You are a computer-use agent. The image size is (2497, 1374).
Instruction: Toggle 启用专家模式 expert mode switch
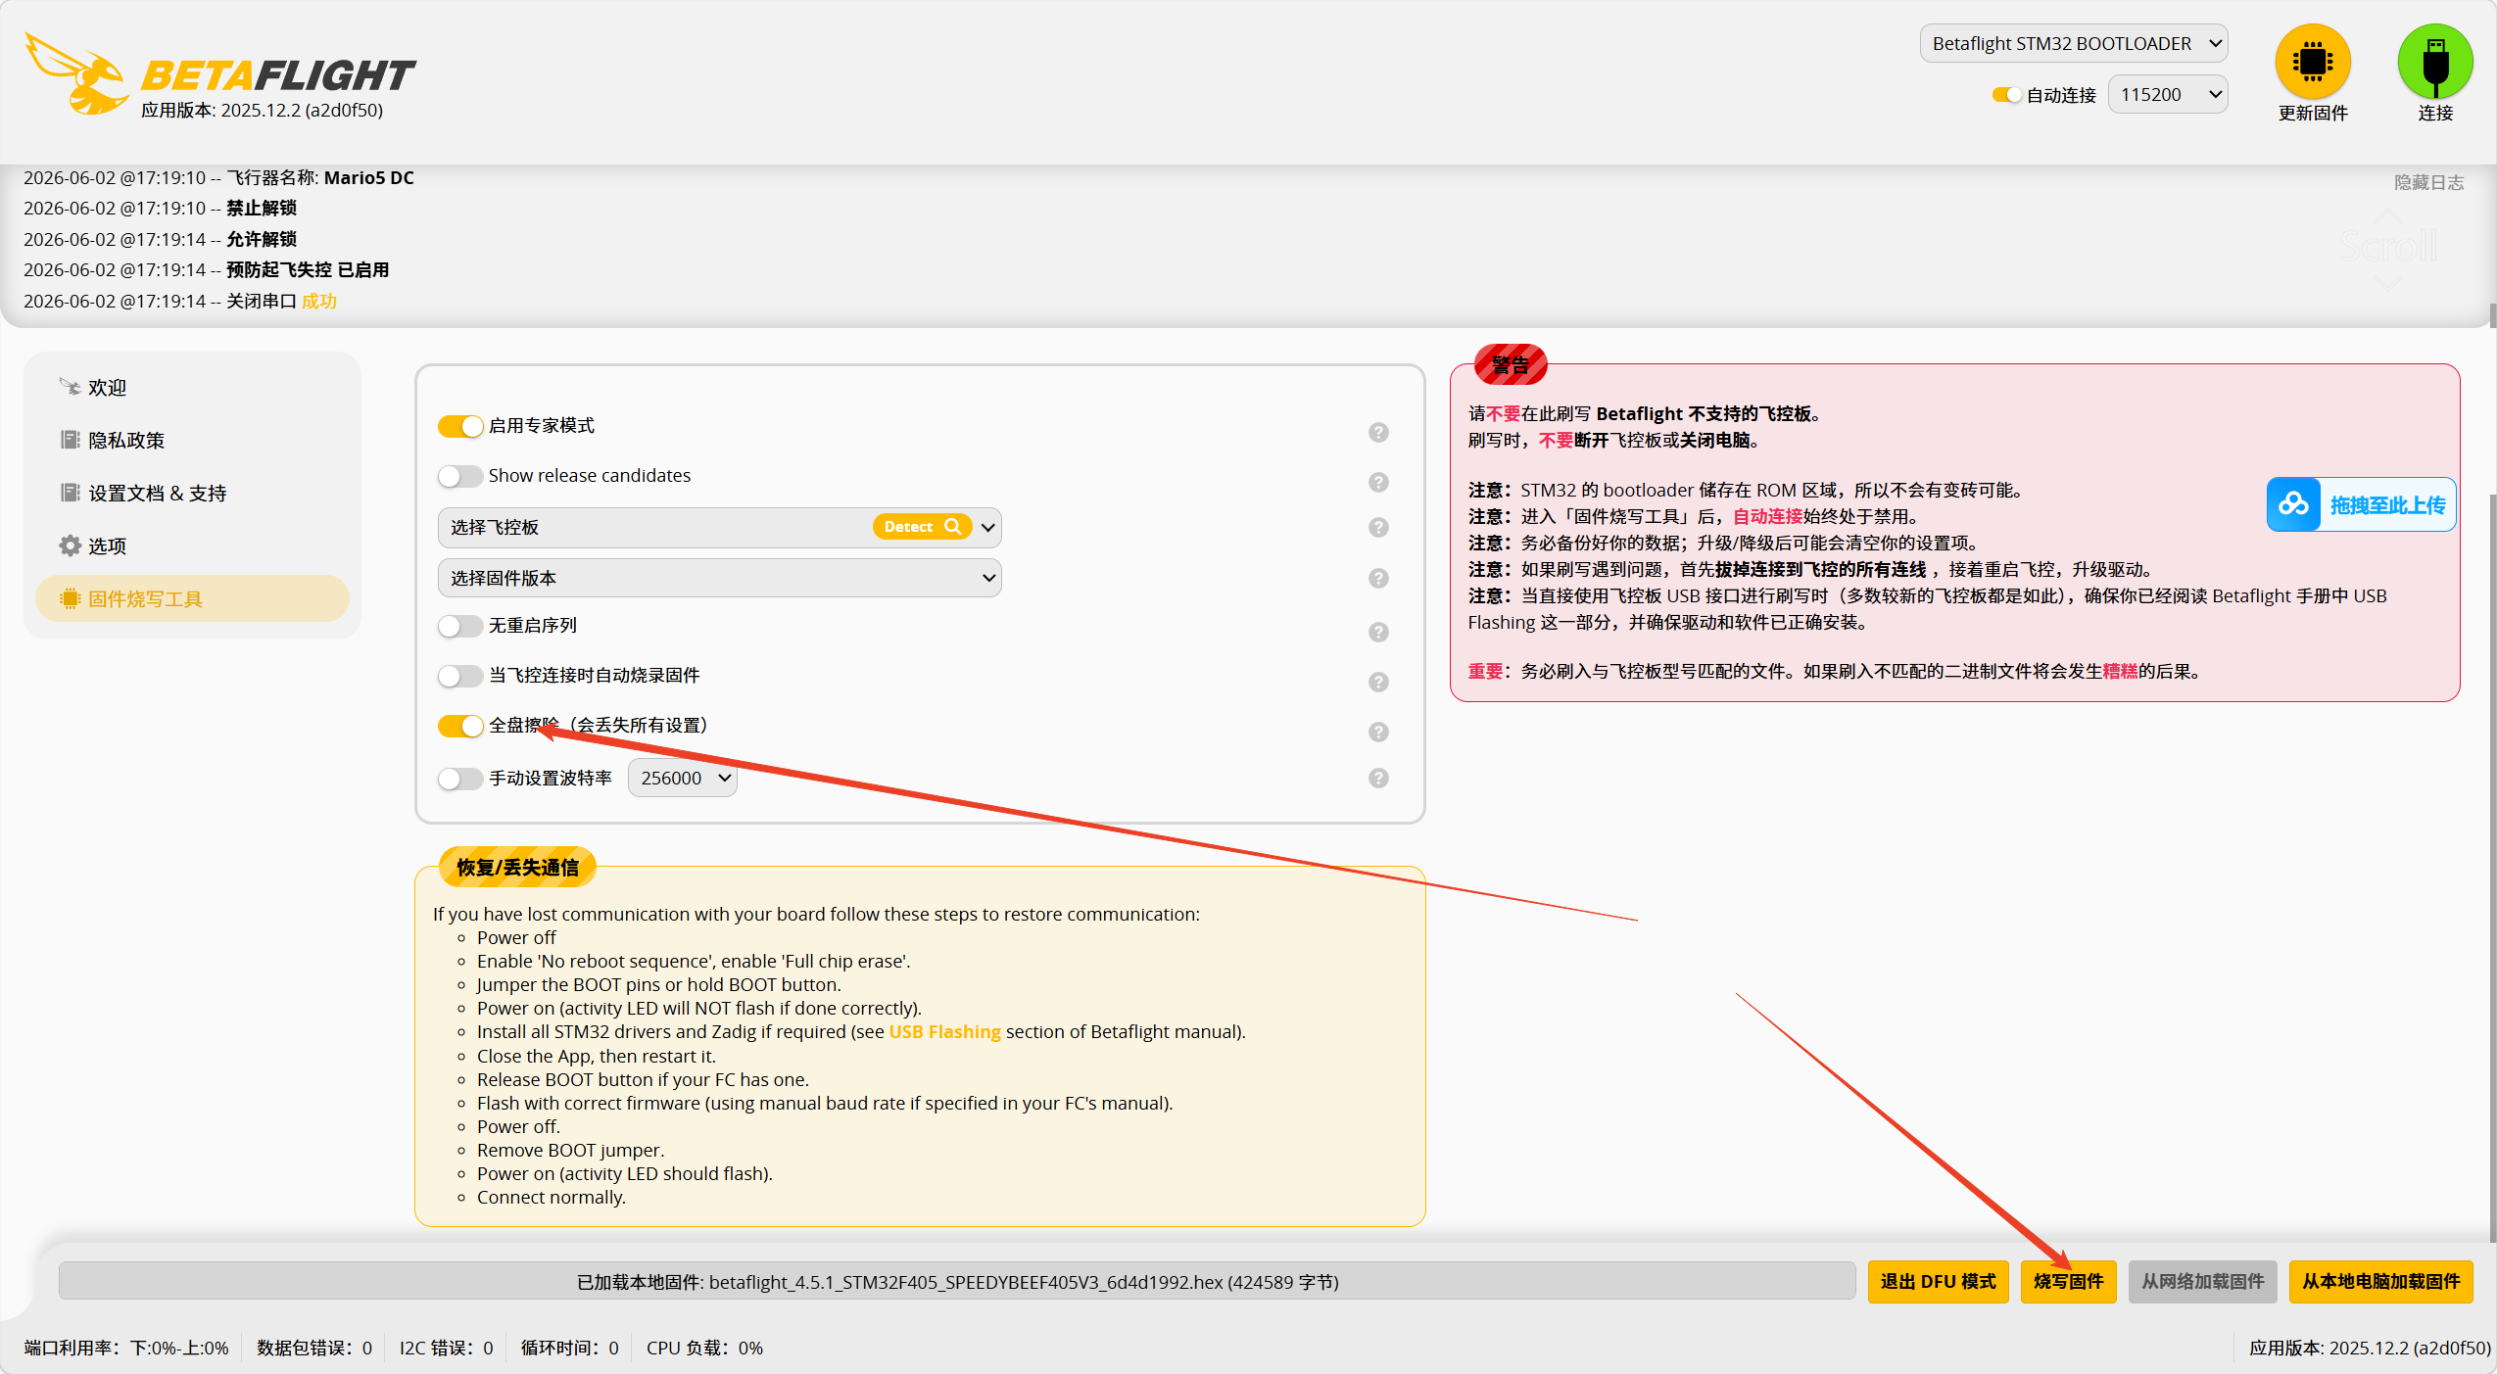460,426
